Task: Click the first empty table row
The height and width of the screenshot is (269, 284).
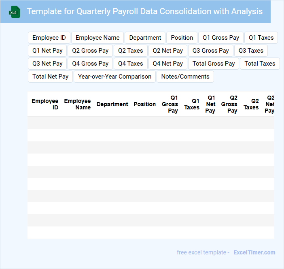Action: click(150, 123)
